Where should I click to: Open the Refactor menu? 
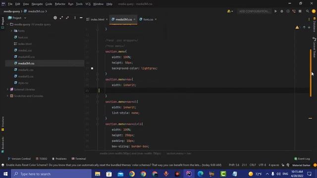click(x=60, y=4)
